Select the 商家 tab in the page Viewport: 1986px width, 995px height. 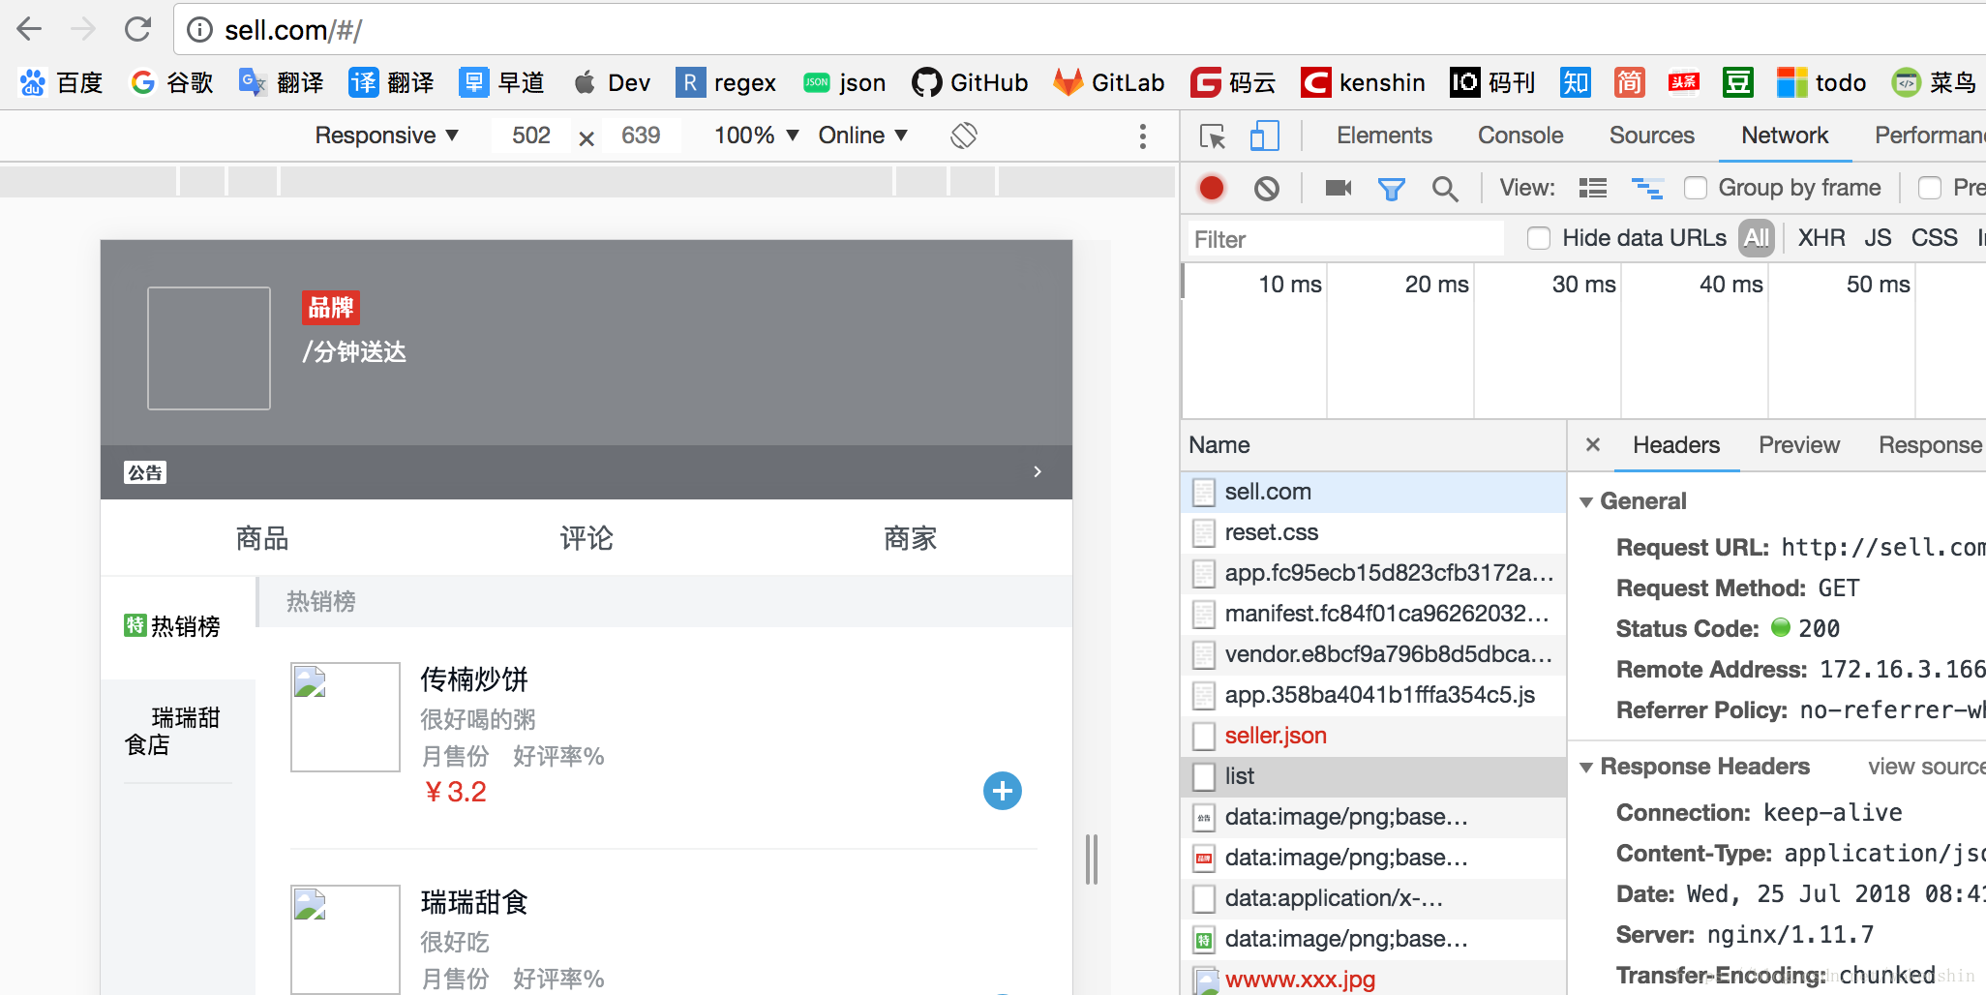(x=911, y=538)
